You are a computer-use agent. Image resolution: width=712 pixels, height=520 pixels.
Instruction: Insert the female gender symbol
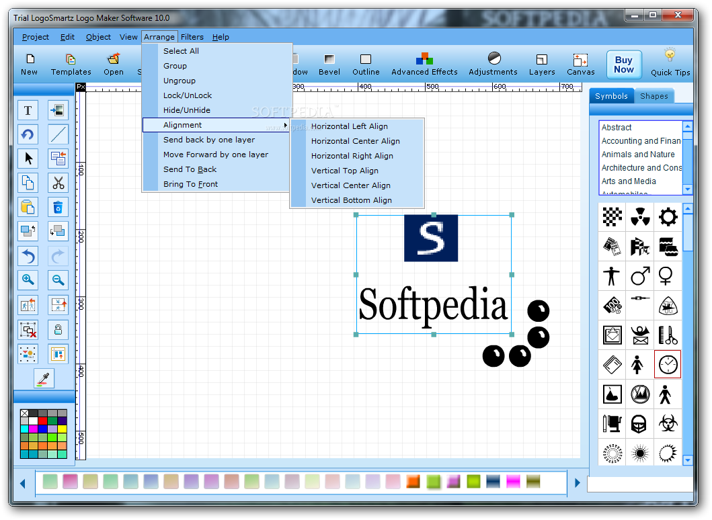coord(668,275)
